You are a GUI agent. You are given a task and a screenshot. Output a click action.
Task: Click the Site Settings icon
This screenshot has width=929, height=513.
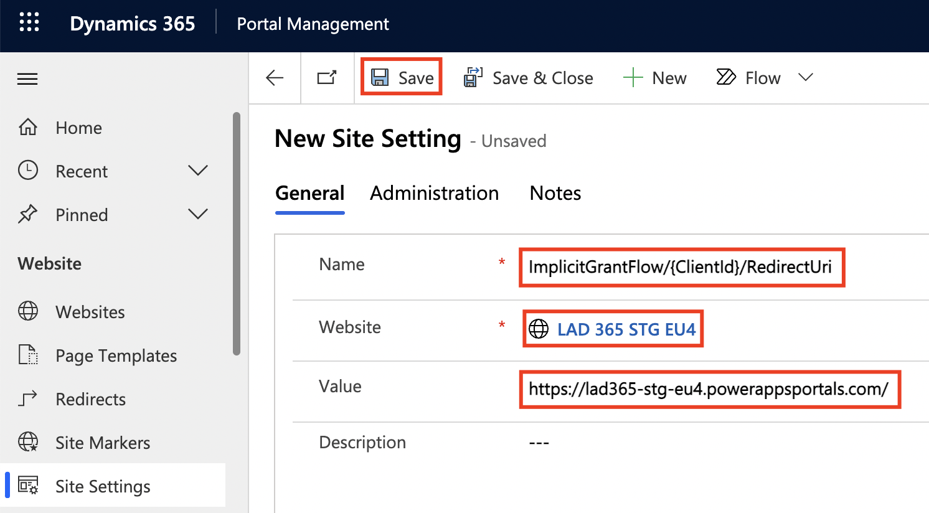(28, 485)
